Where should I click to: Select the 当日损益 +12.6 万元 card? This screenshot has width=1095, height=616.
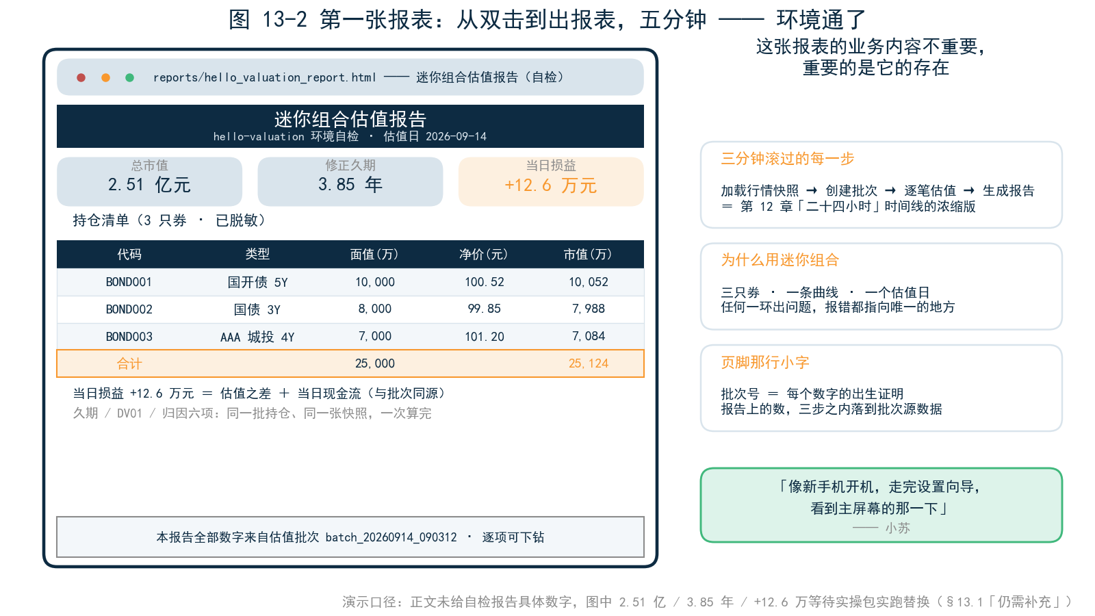pos(551,181)
